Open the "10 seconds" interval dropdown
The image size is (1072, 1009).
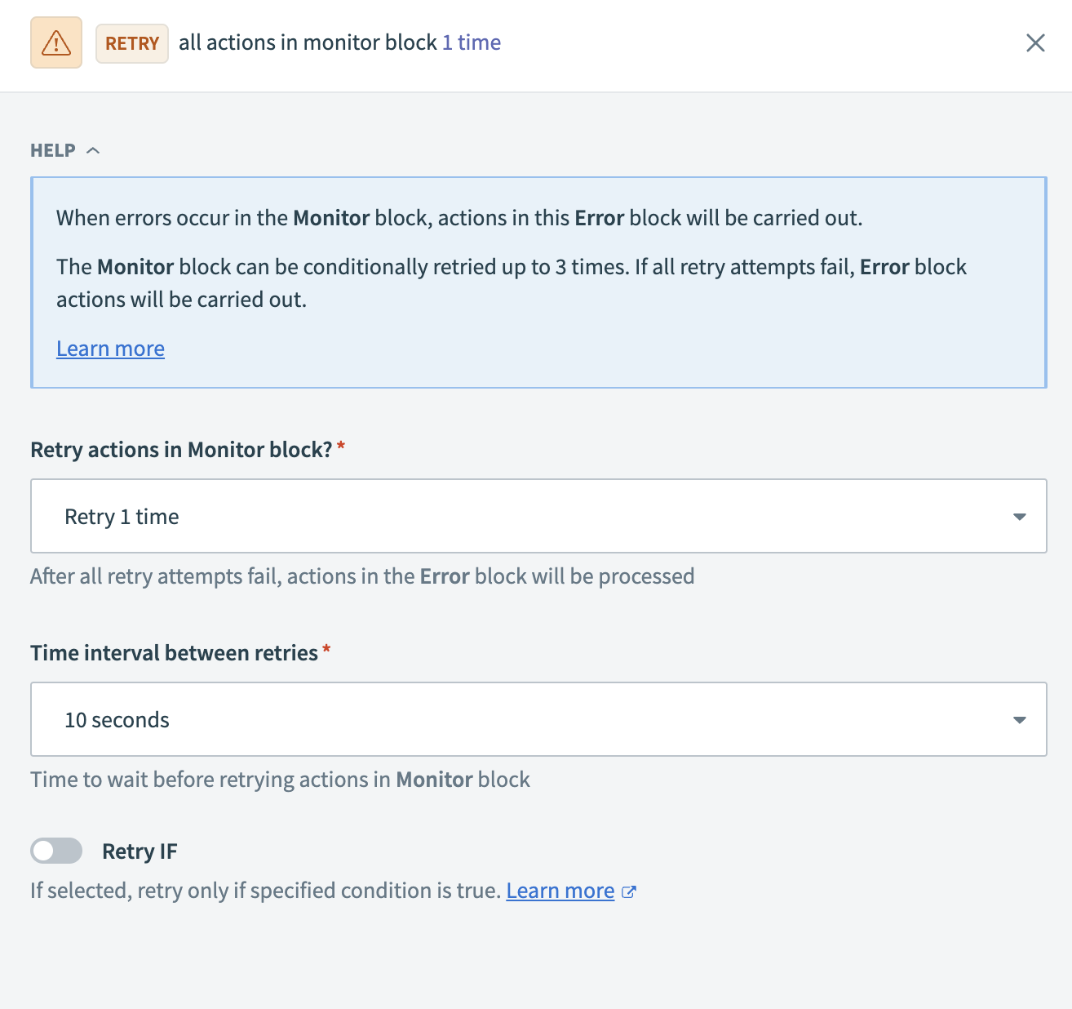[522, 719]
